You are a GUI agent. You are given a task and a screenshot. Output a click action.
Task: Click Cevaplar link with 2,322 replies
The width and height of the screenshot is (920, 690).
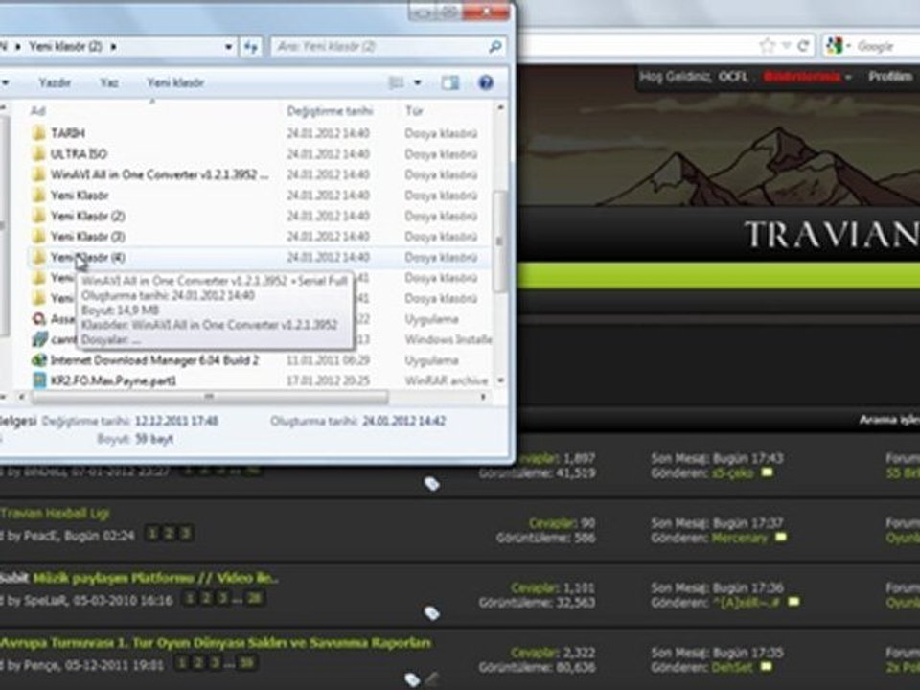(x=532, y=652)
